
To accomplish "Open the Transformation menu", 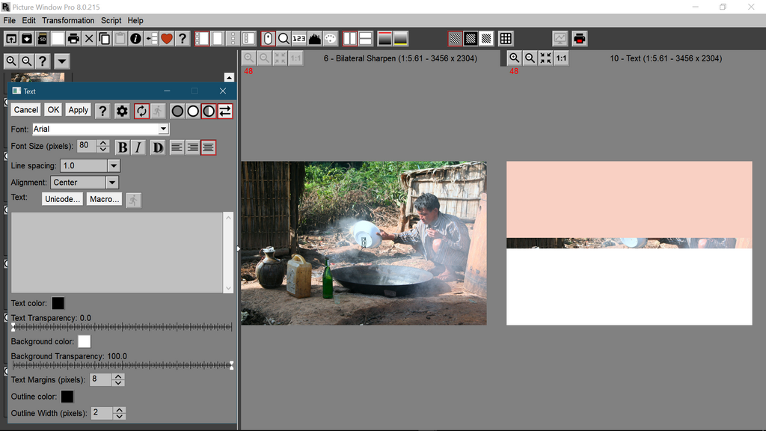I will click(68, 20).
